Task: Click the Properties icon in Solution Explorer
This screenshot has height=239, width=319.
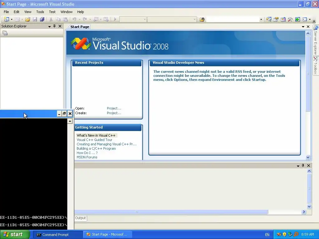Action: 5,33
